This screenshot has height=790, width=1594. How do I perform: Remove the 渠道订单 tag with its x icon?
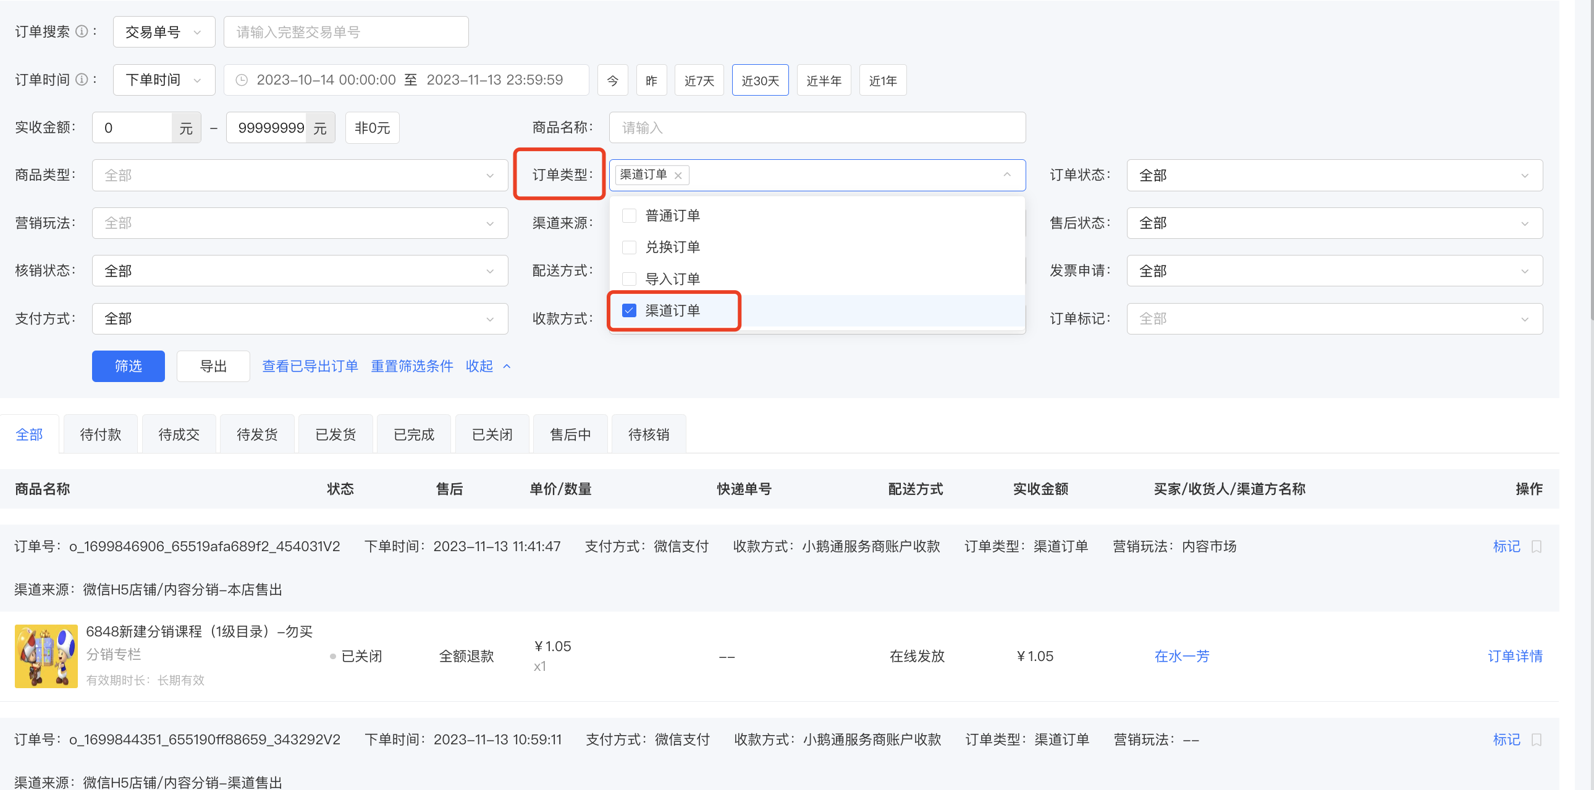pyautogui.click(x=678, y=175)
